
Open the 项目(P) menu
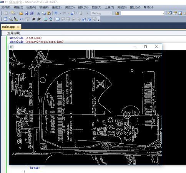click(44, 7)
